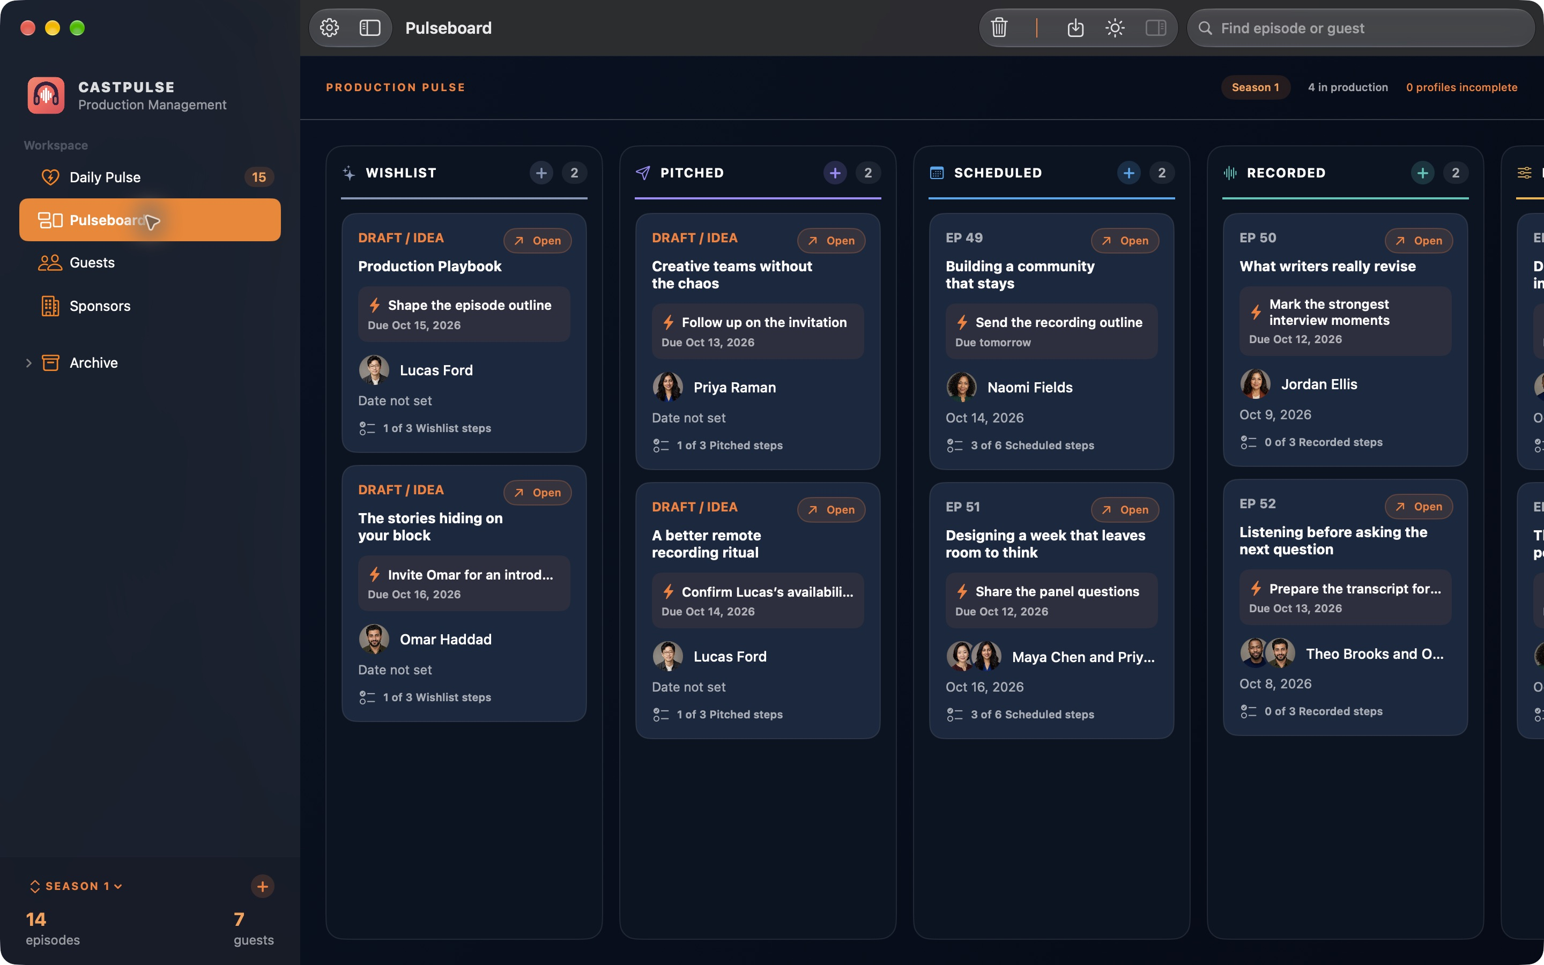Click the Pitched paper plane icon

click(x=643, y=173)
